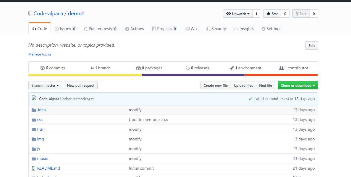The image size is (351, 177).
Task: Open the html folder link
Action: pyautogui.click(x=41, y=129)
